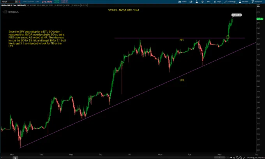Click the 3/22/23 - NVDA HTF Chart title text
The image size is (265, 159).
[x=124, y=10]
